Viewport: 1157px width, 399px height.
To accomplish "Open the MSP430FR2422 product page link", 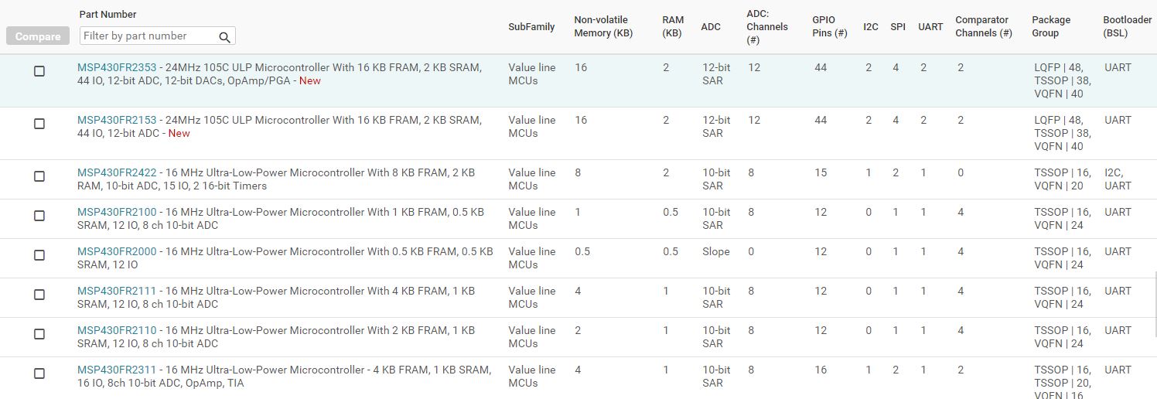I will click(117, 172).
